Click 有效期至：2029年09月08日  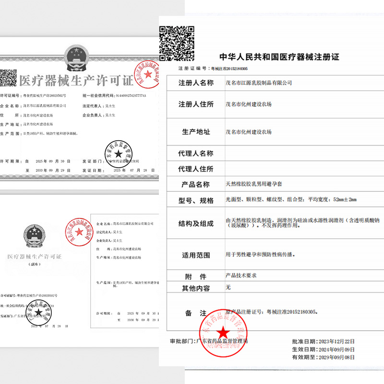323,357
